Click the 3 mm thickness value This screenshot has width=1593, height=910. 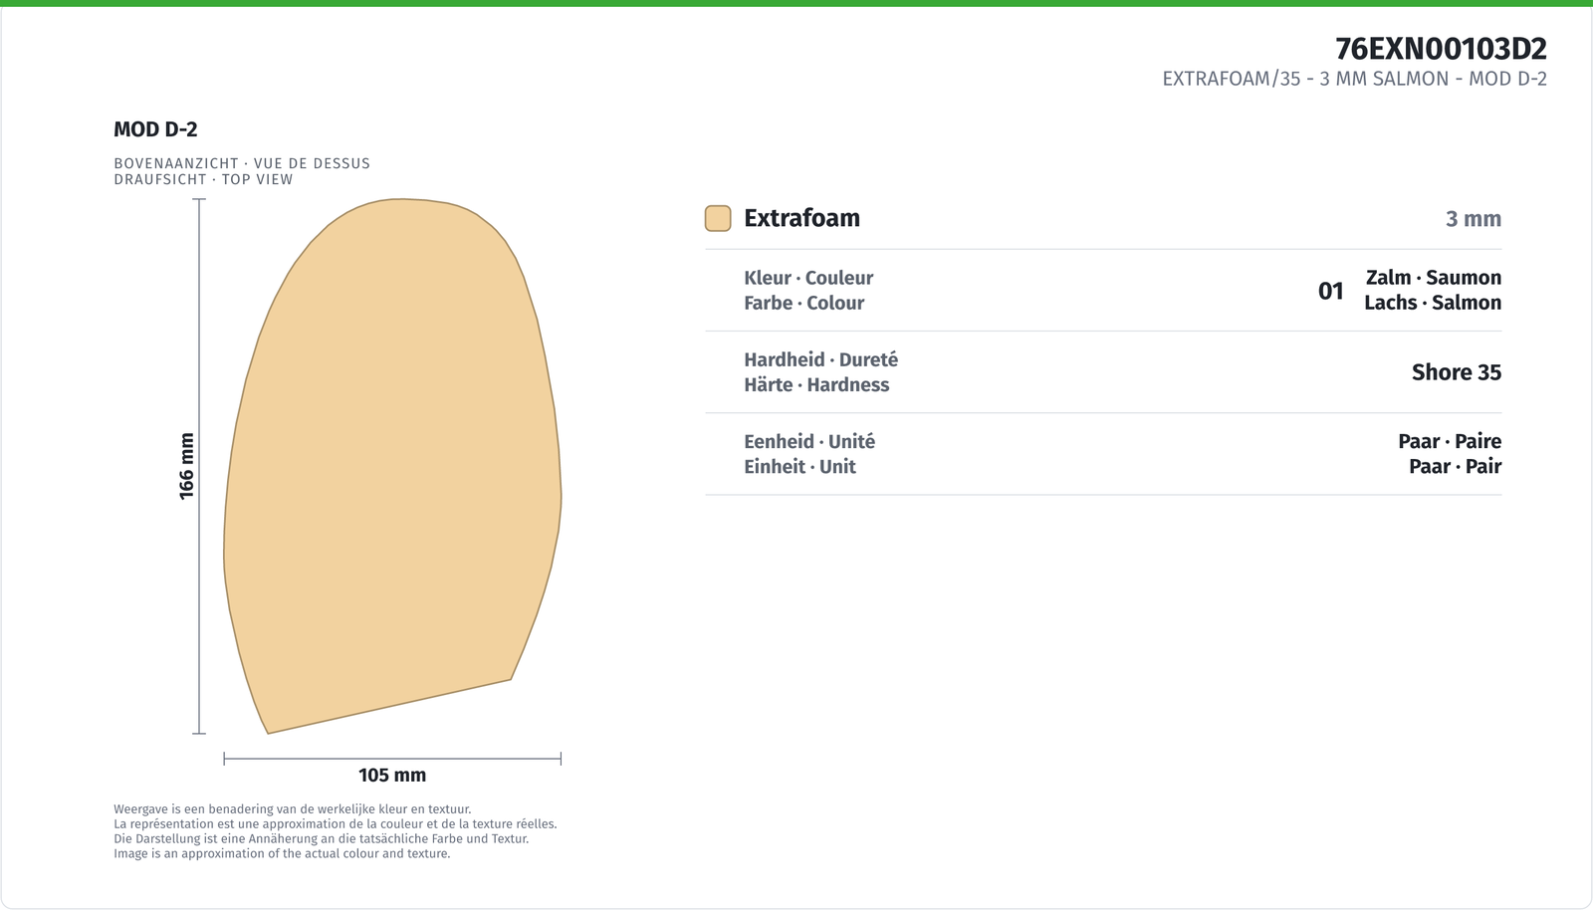[x=1474, y=219]
